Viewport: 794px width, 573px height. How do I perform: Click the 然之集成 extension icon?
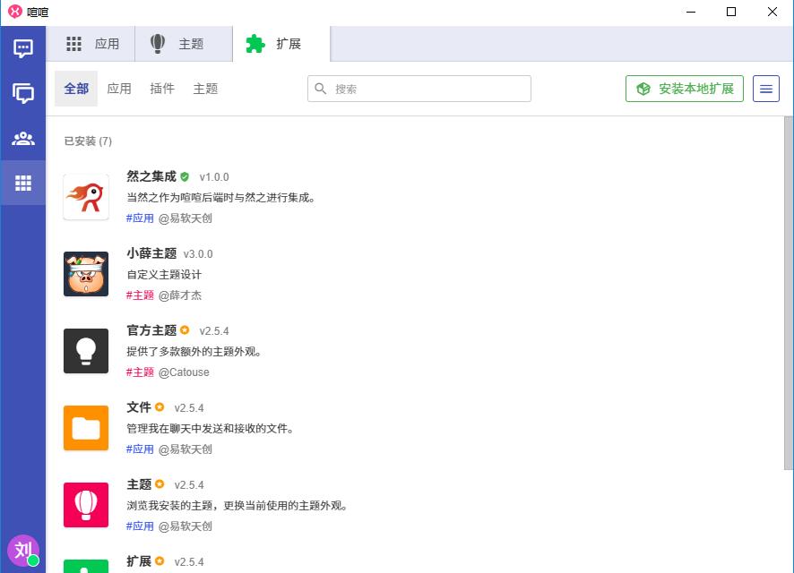click(86, 197)
